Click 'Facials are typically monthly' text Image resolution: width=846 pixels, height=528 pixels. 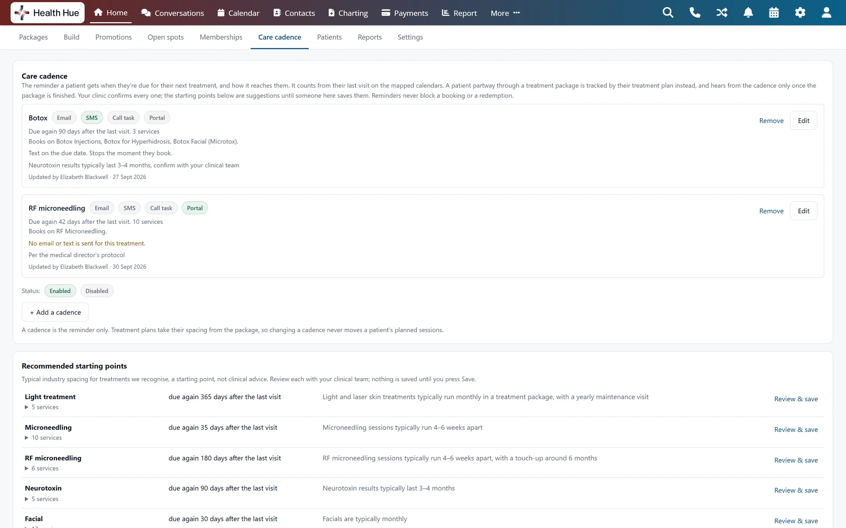pos(365,519)
